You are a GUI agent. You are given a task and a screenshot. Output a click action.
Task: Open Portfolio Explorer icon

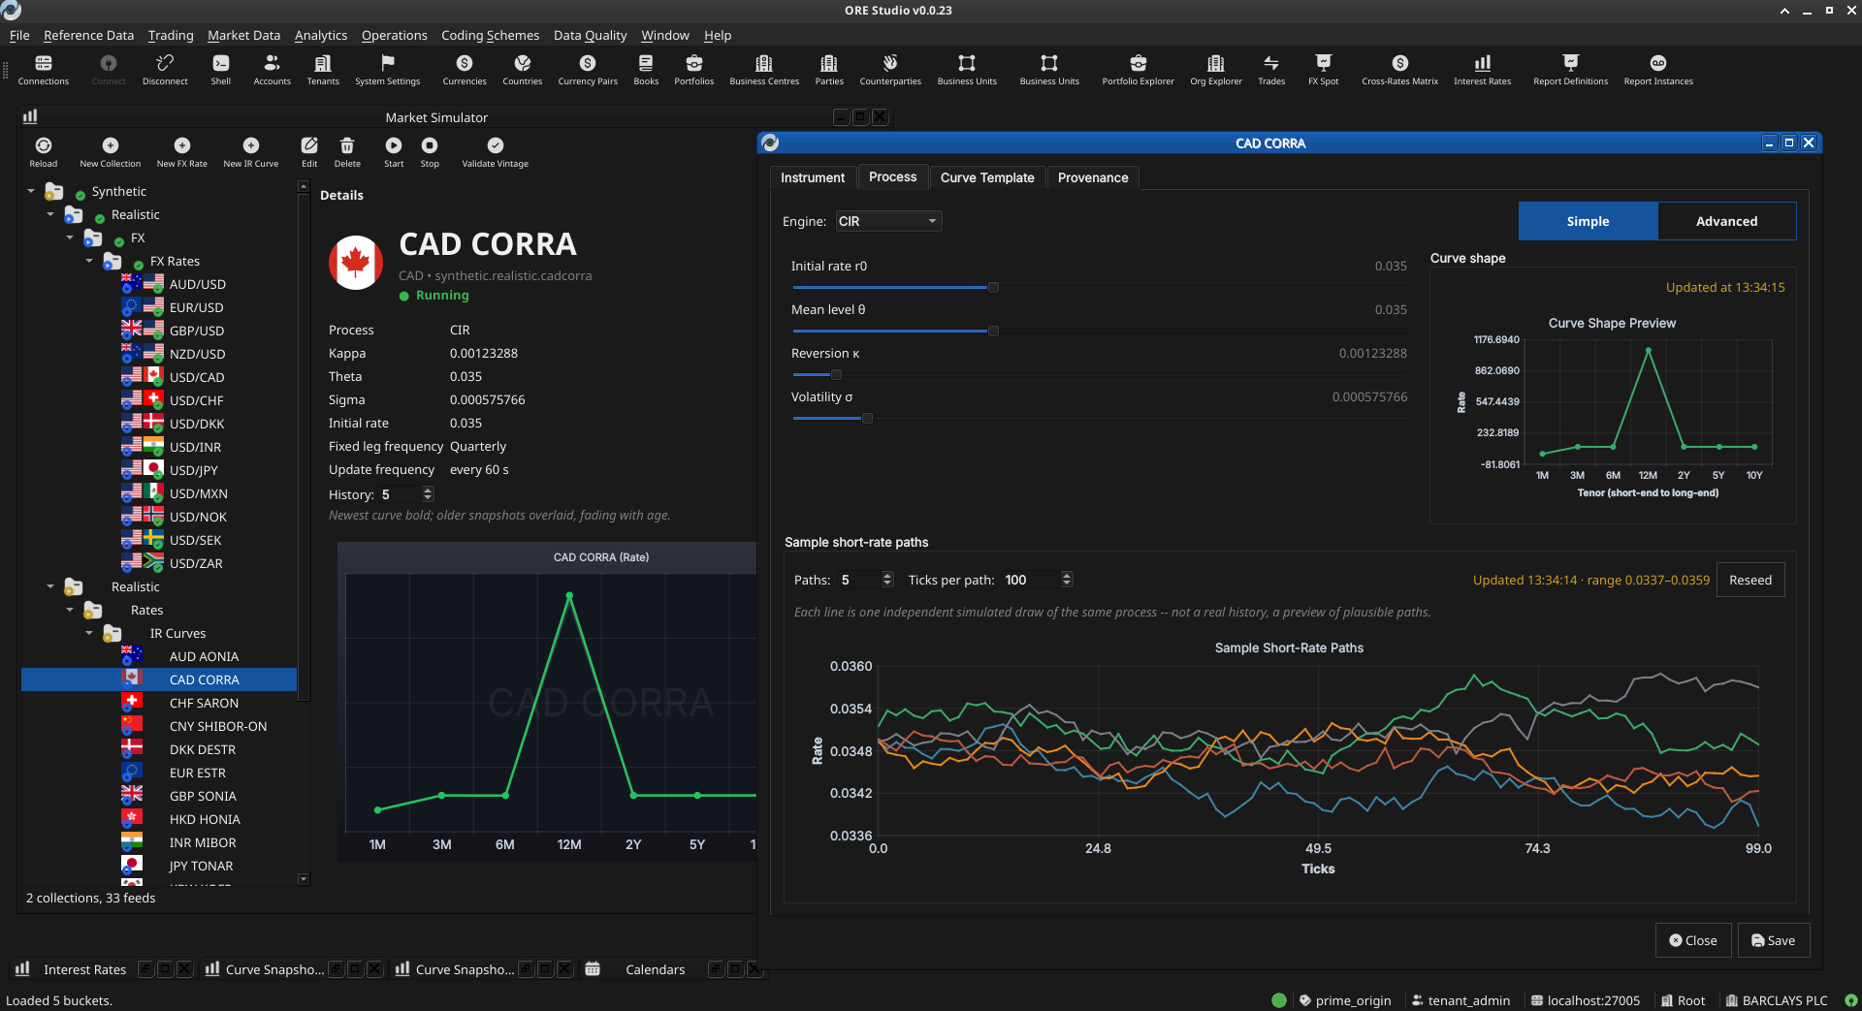[x=1138, y=70]
